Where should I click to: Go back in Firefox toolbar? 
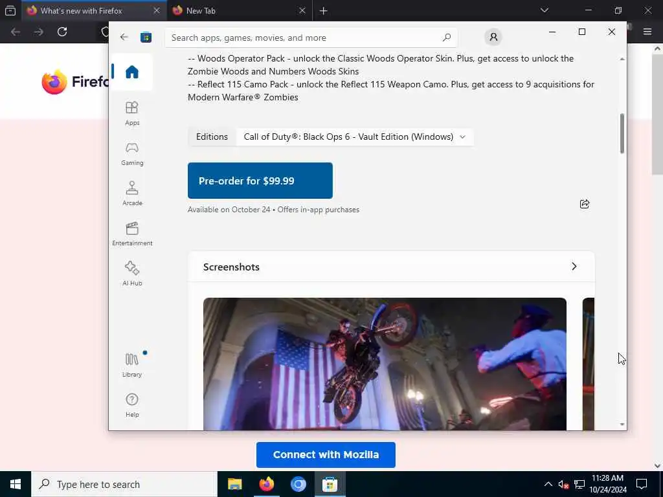(16, 32)
